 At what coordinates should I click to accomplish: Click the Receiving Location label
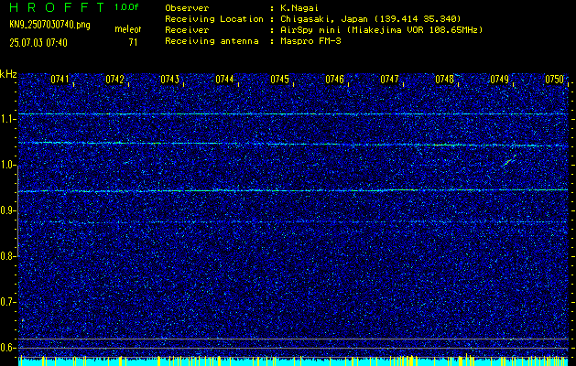pyautogui.click(x=214, y=19)
